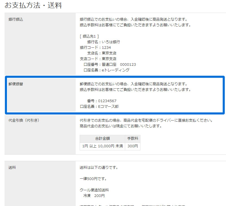Click the 手数料 table header

132,139
